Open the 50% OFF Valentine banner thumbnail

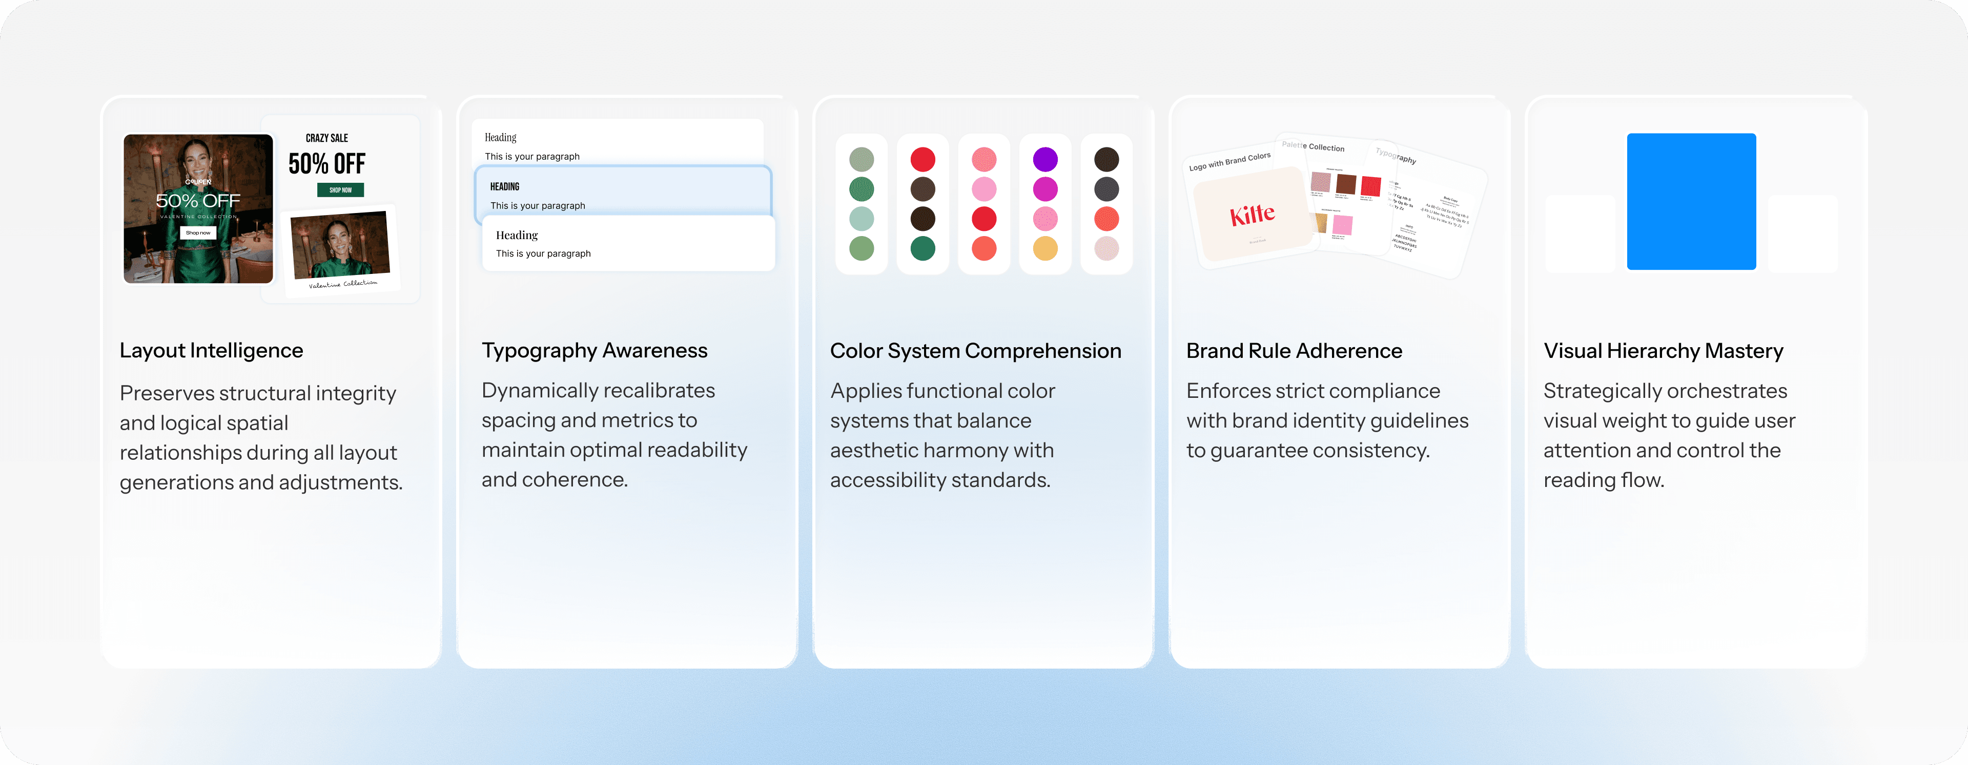point(199,208)
